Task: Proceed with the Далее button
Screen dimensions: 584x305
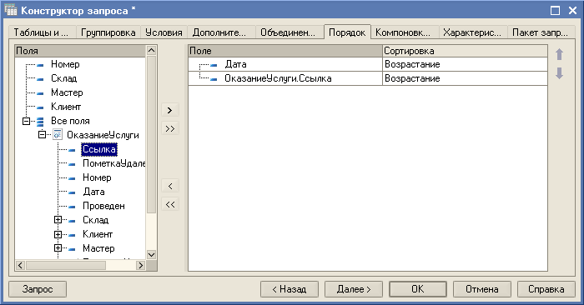Action: [x=354, y=289]
